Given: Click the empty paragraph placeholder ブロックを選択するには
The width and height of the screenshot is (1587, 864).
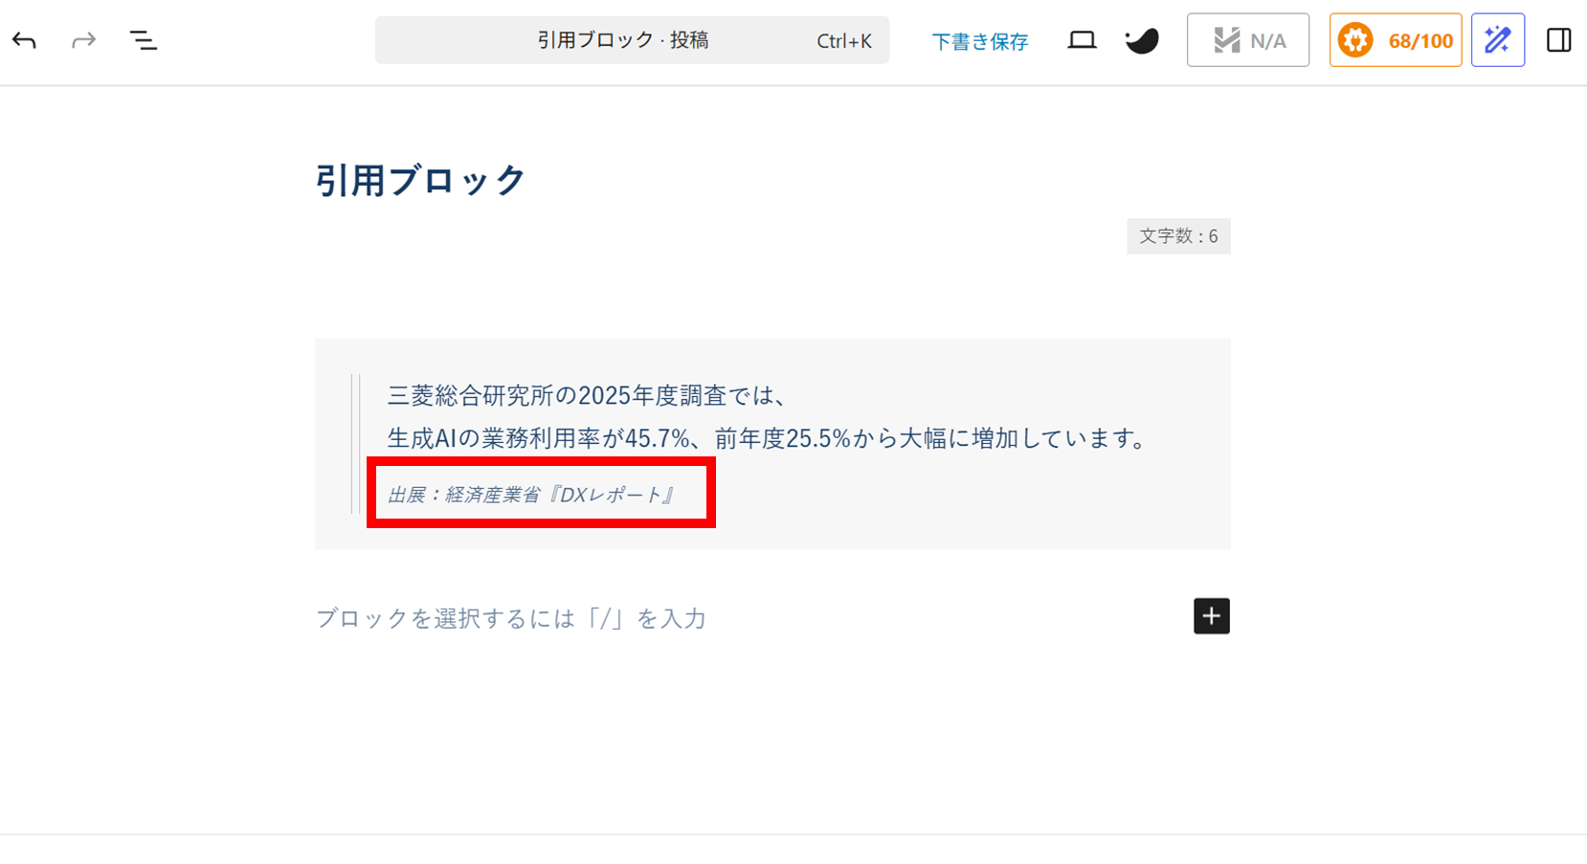Looking at the screenshot, I should 511,618.
